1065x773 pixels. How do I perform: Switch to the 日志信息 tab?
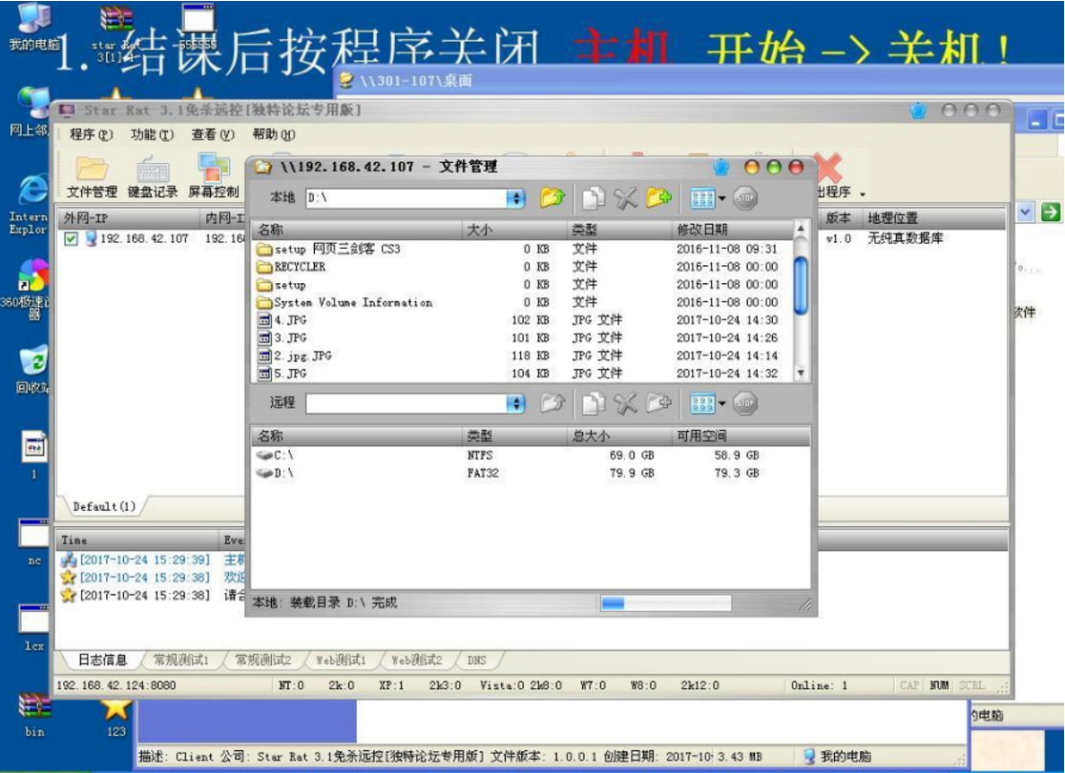tap(102, 660)
